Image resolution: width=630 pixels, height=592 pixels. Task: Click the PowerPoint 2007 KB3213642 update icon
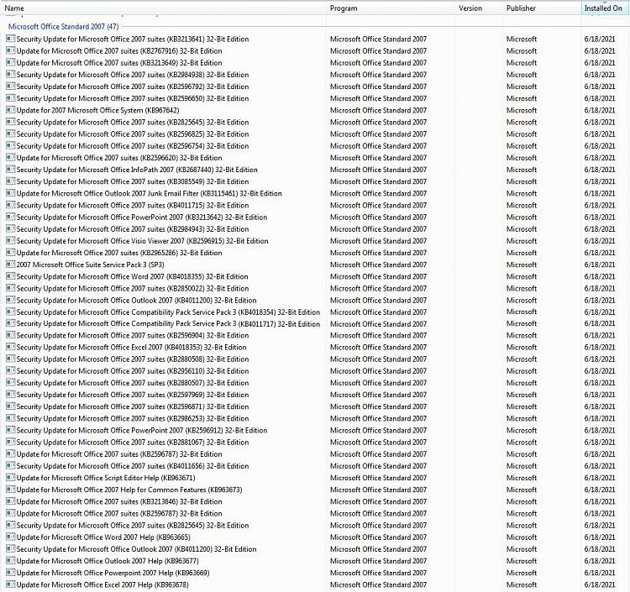coord(10,217)
